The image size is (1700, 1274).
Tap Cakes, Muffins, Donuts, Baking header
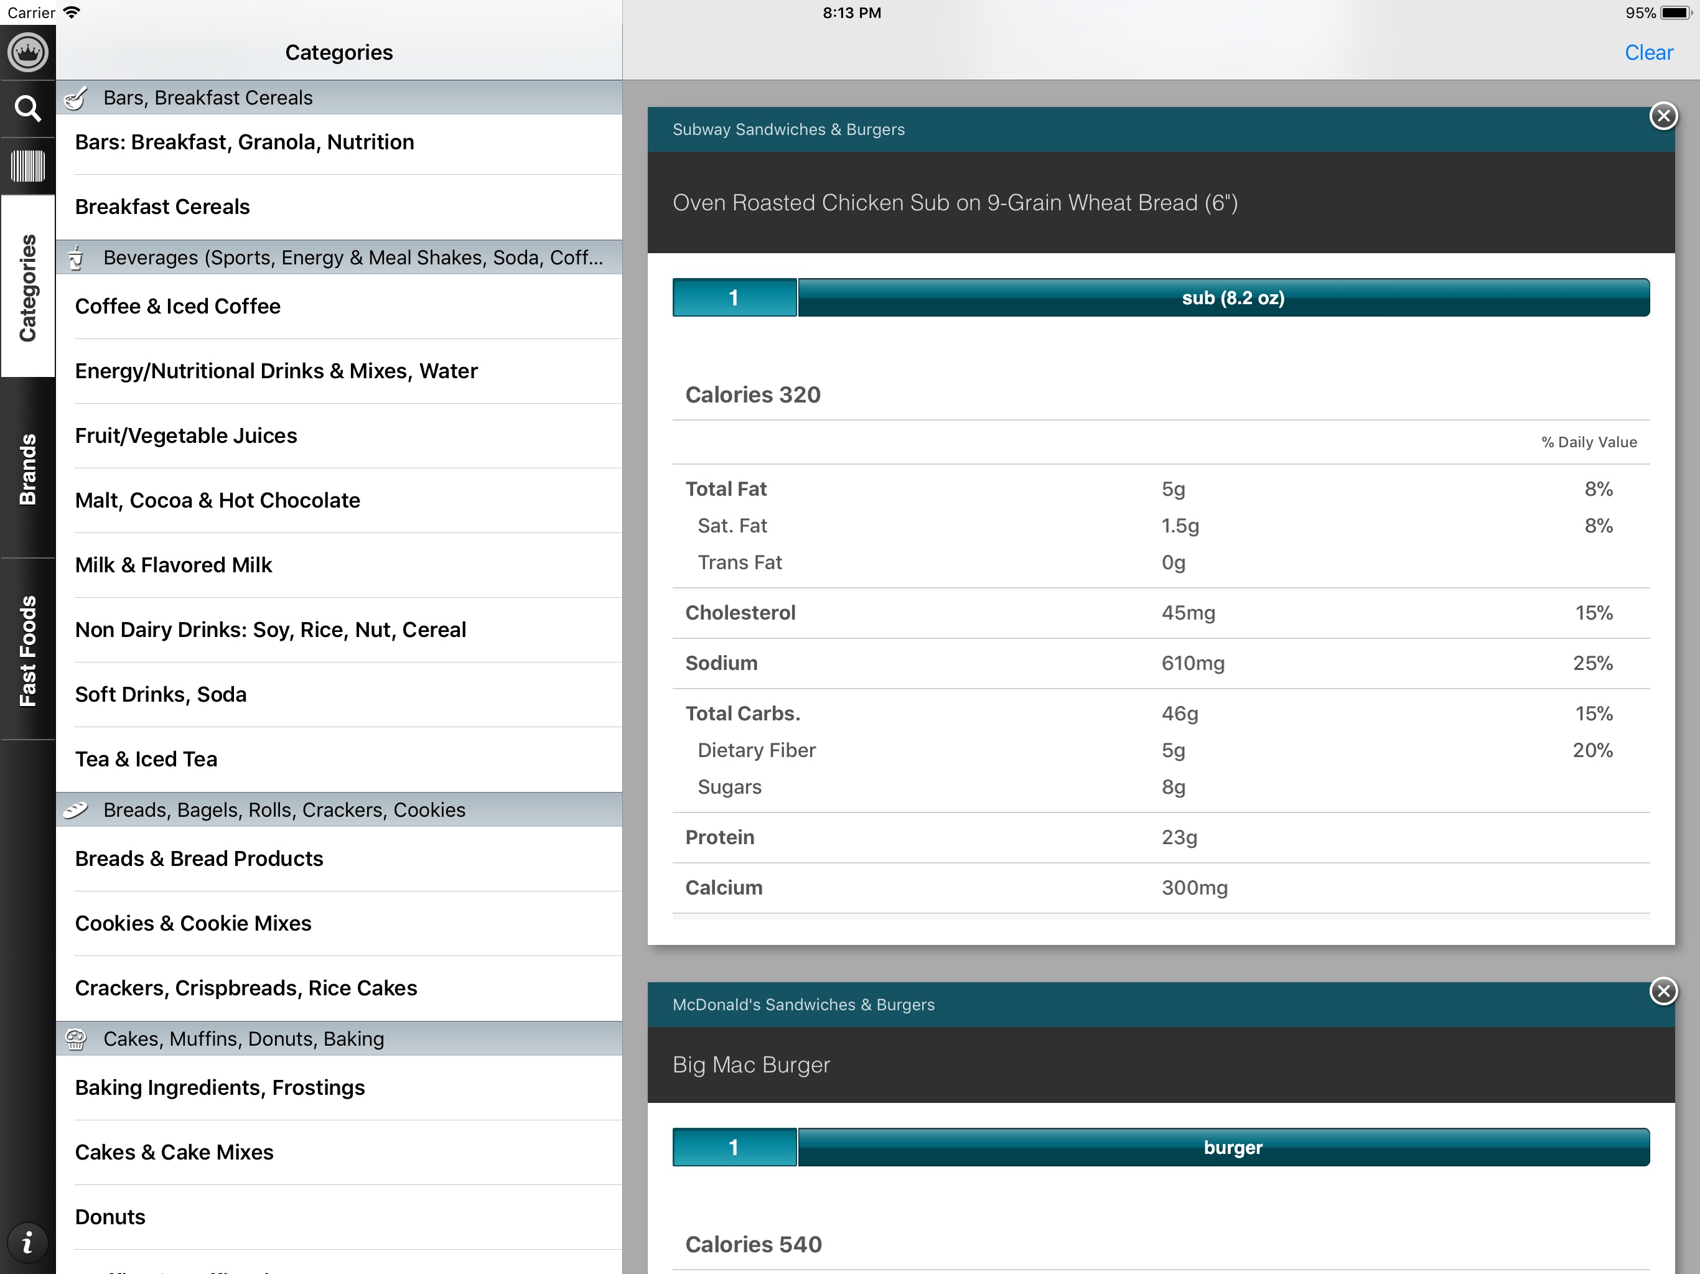click(339, 1039)
